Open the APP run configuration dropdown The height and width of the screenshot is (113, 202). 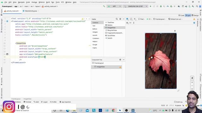pyautogui.click(x=114, y=6)
